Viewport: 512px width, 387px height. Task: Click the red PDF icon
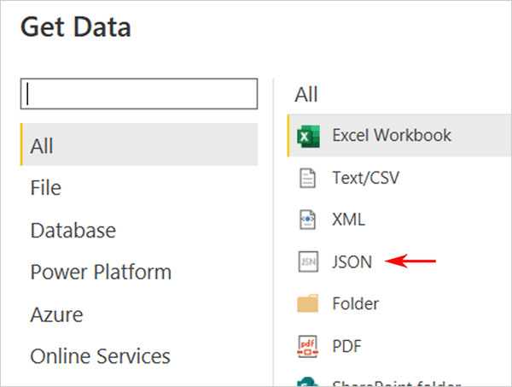[x=306, y=345]
